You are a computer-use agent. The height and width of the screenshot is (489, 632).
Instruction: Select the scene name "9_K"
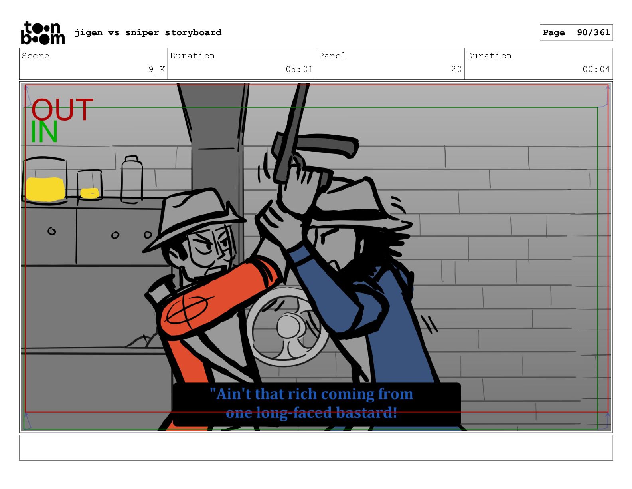pos(157,69)
